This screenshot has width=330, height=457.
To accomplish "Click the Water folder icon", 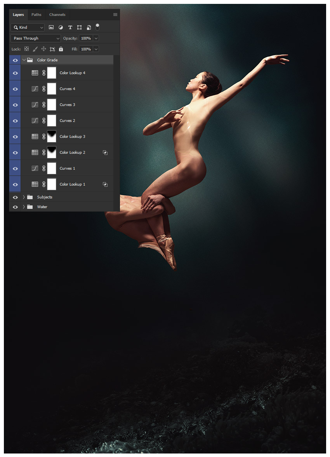I will pyautogui.click(x=30, y=207).
